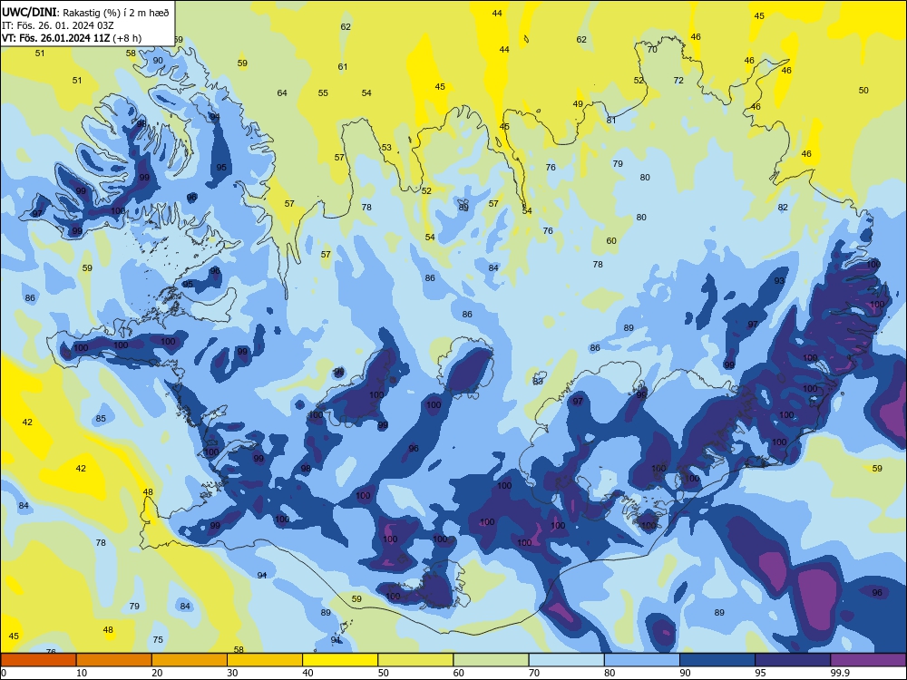Click the 80–90 medium blue legend swatch
This screenshot has height=680, width=907.
pos(642,660)
